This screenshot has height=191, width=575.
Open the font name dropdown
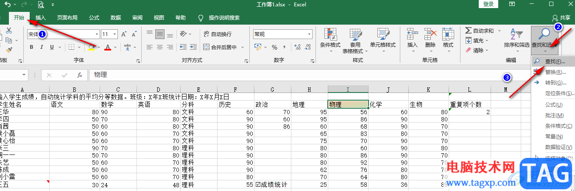click(97, 34)
